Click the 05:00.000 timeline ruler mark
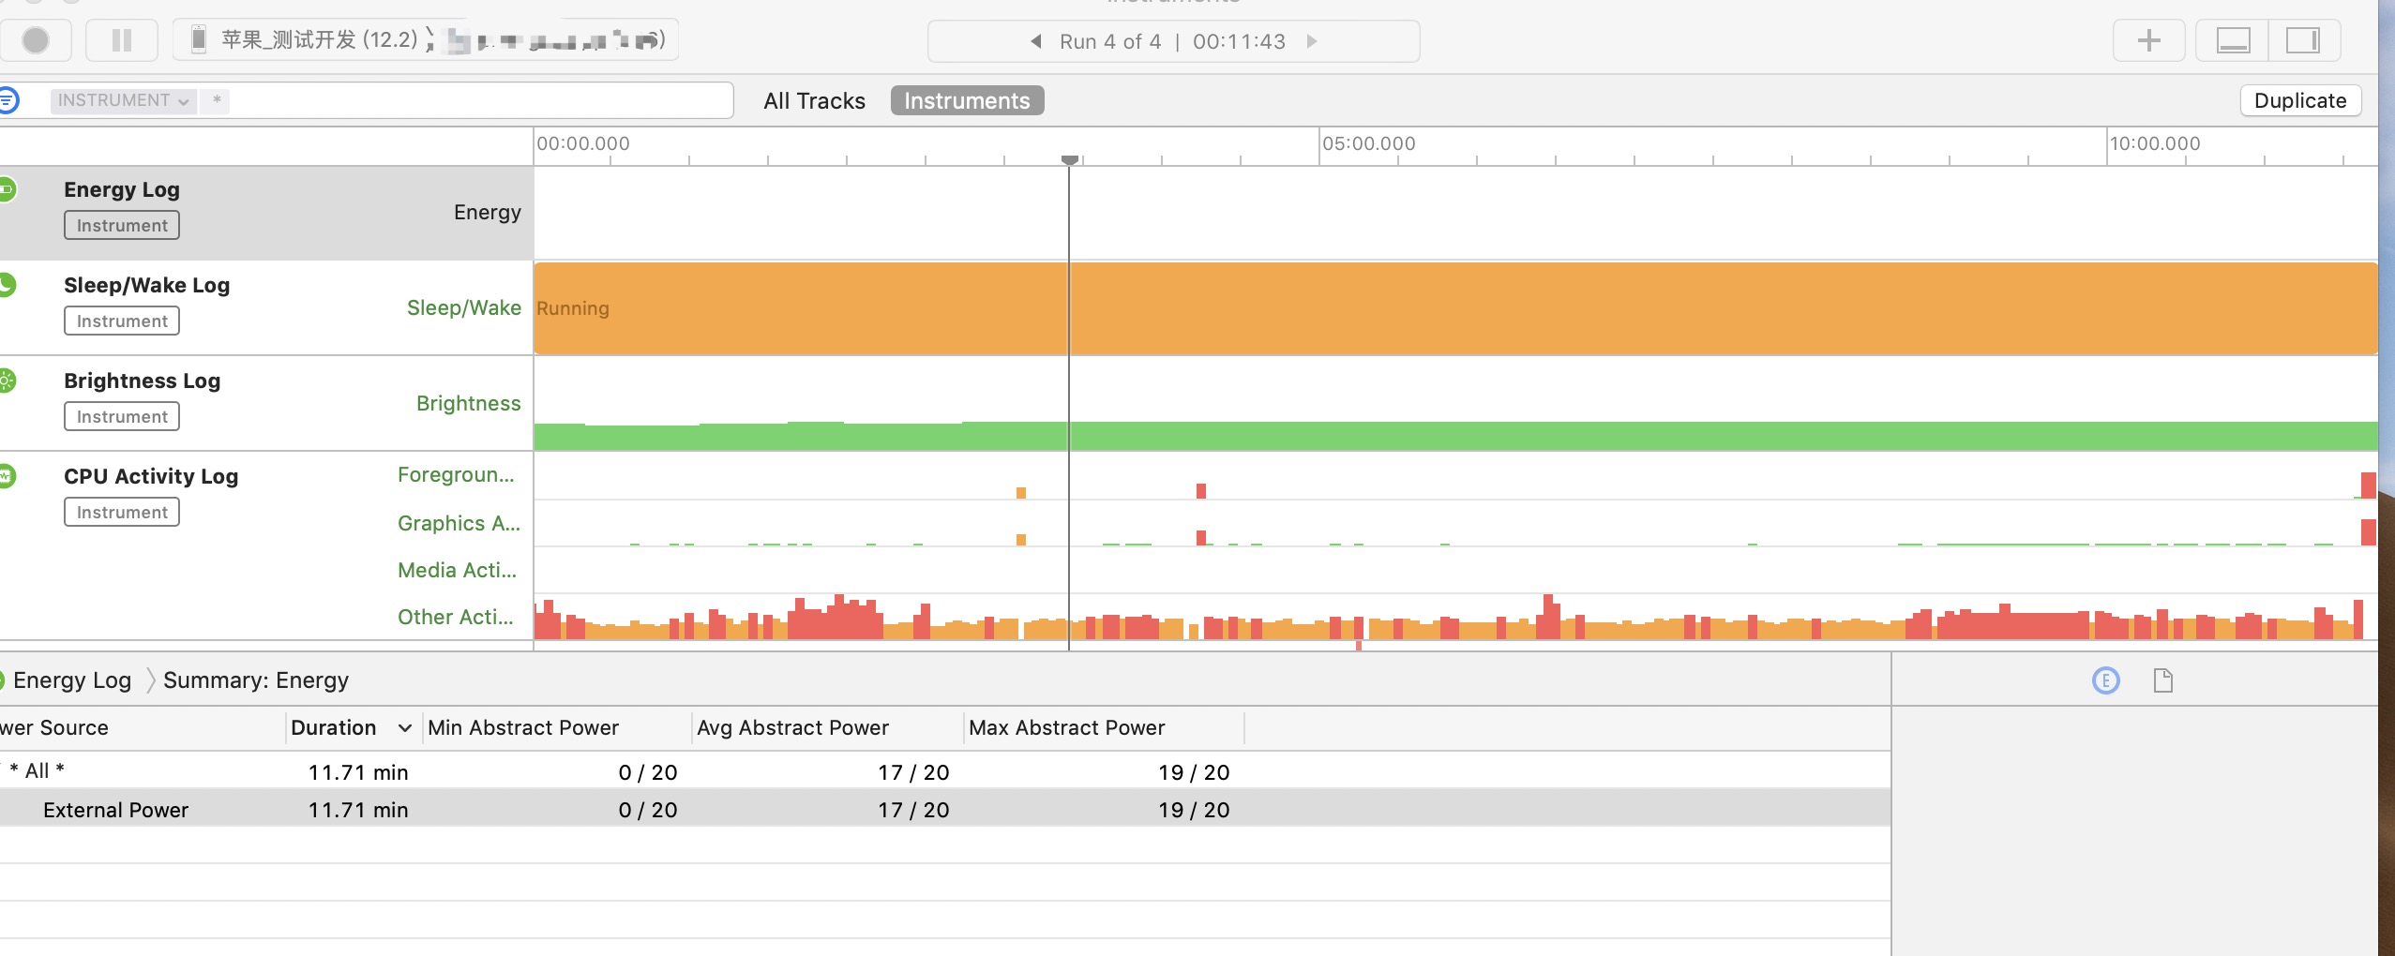The image size is (2395, 956). tap(1368, 144)
